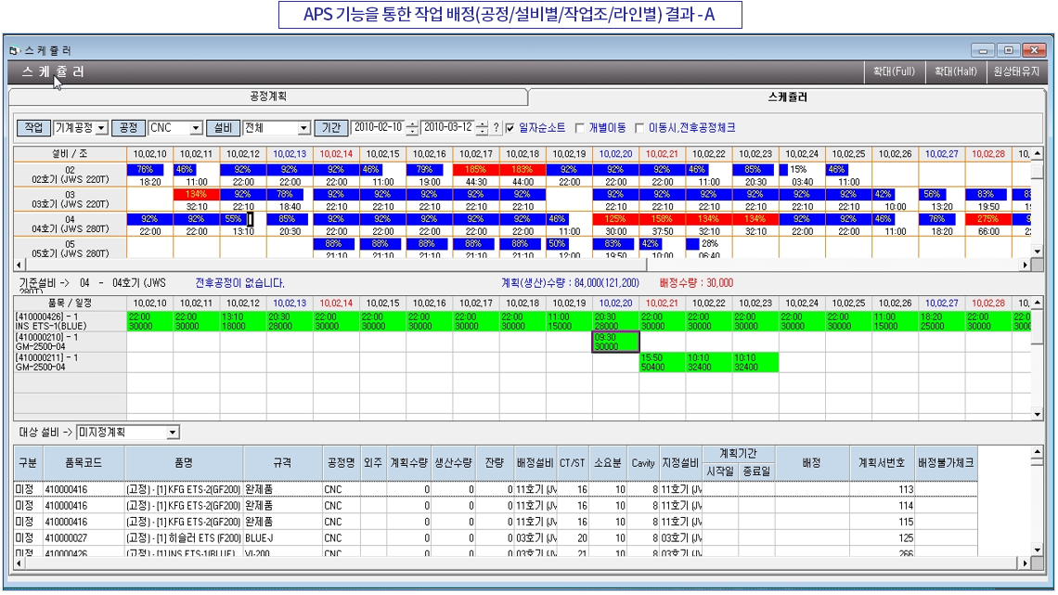Enable the 일자순소트 checkbox

pos(510,128)
